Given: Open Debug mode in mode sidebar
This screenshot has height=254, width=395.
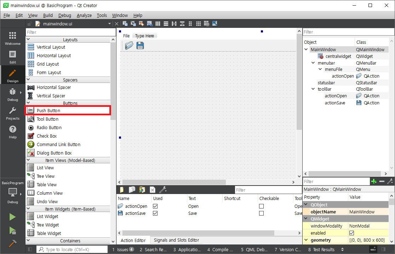Looking at the screenshot, I should pyautogui.click(x=13, y=95).
